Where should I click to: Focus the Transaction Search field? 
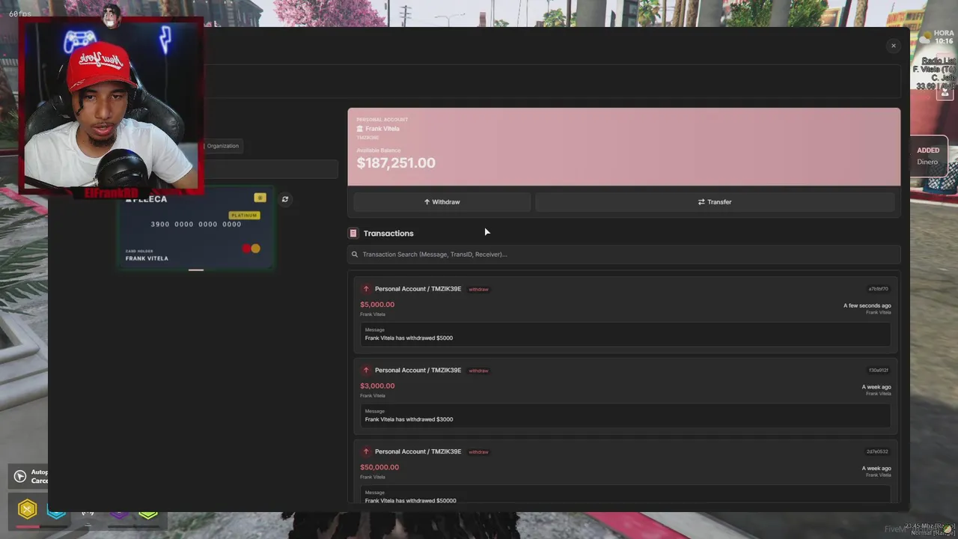[x=623, y=255]
